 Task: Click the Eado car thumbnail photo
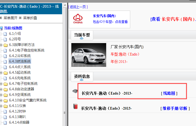click(x=89, y=55)
